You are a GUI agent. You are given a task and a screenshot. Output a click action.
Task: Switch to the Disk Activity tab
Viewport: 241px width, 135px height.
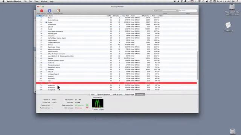[117, 94]
